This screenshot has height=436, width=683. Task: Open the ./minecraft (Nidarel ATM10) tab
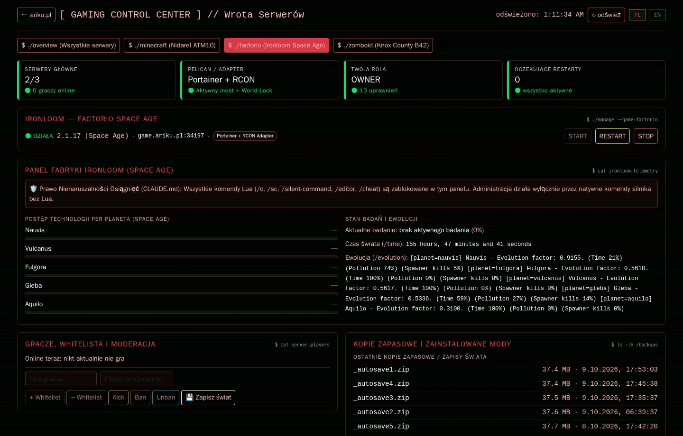(172, 45)
